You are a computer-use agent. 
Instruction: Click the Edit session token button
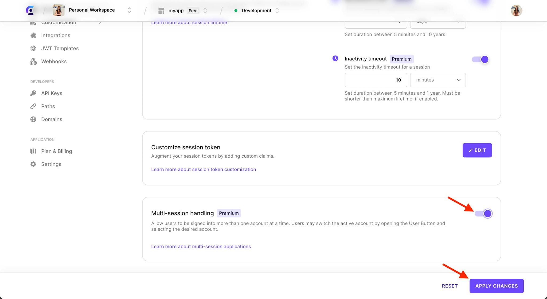(477, 150)
